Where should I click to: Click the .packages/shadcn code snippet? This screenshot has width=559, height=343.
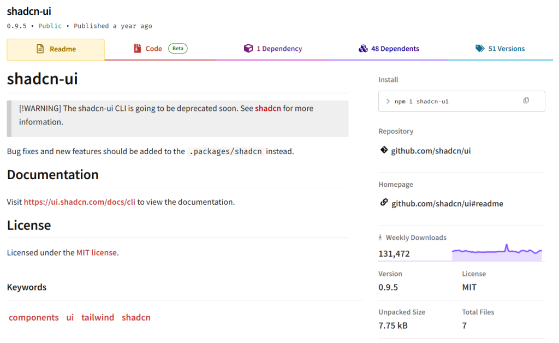[x=225, y=151]
